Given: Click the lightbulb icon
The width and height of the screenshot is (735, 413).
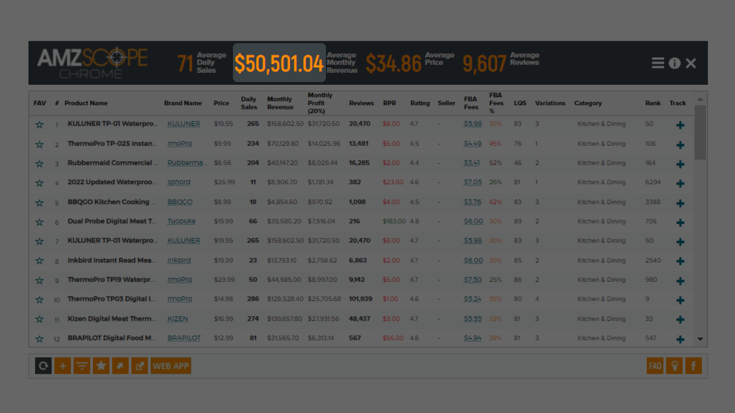Looking at the screenshot, I should click(x=674, y=366).
